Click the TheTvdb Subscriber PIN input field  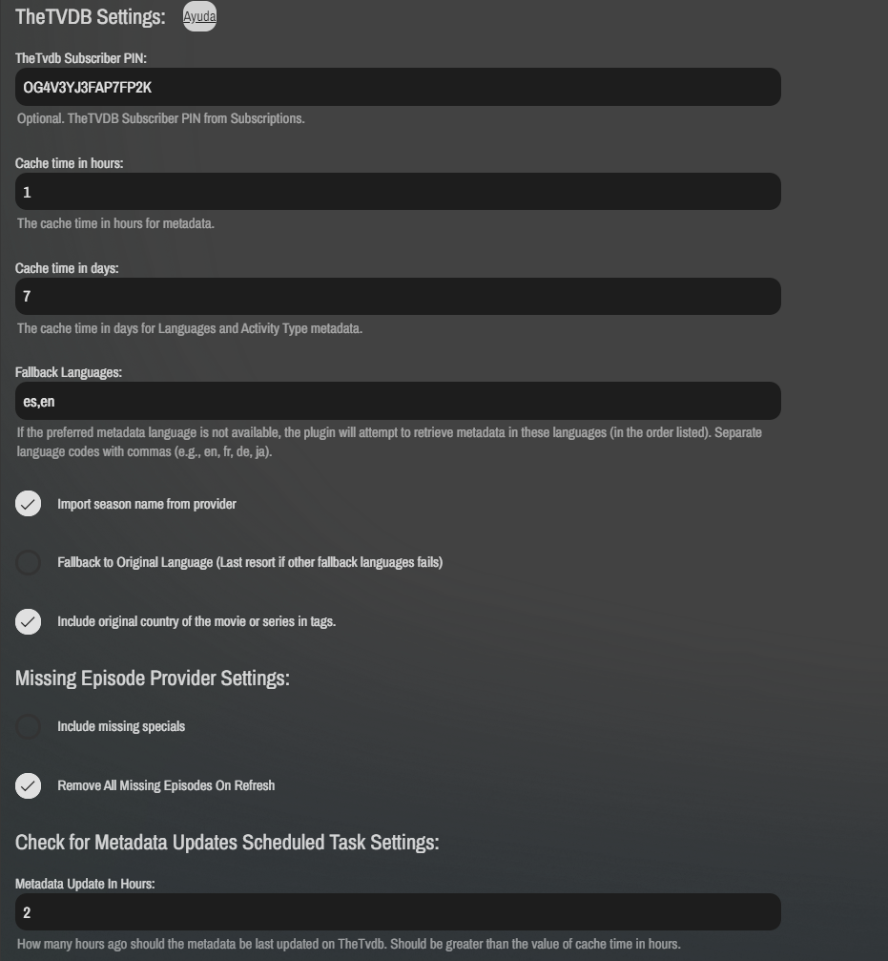pyautogui.click(x=398, y=87)
